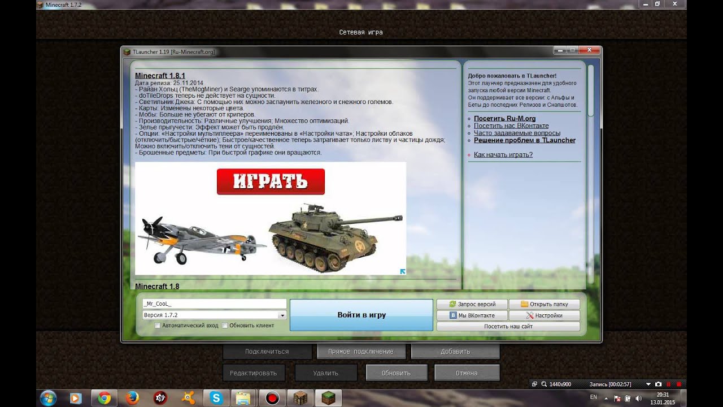The width and height of the screenshot is (723, 407).
Task: Click the Minecraft 1.8.1 heading
Action: pos(160,76)
